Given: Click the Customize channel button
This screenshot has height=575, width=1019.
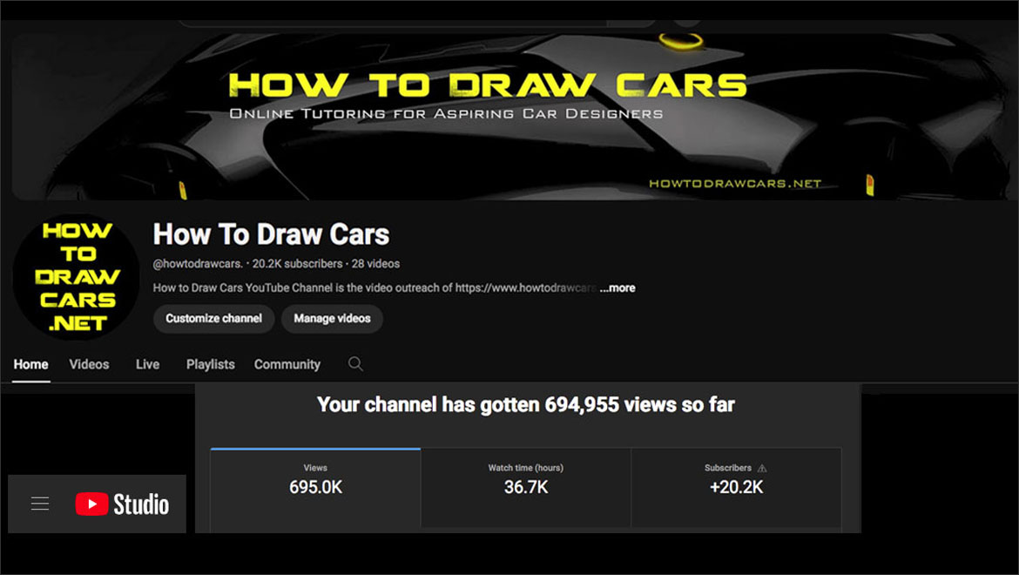Looking at the screenshot, I should (213, 318).
